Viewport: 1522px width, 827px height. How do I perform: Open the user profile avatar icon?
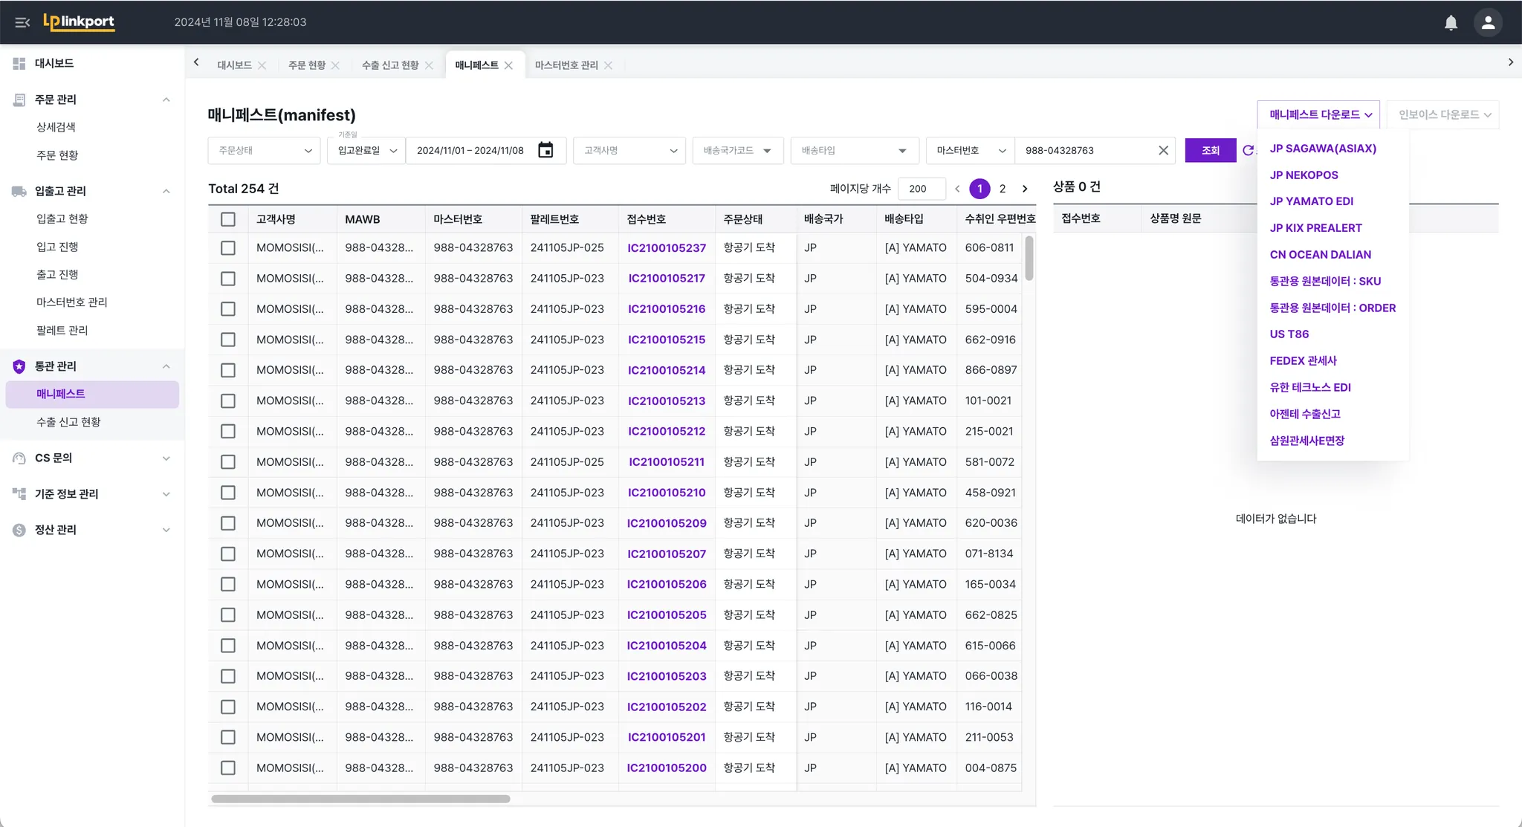[x=1488, y=22]
